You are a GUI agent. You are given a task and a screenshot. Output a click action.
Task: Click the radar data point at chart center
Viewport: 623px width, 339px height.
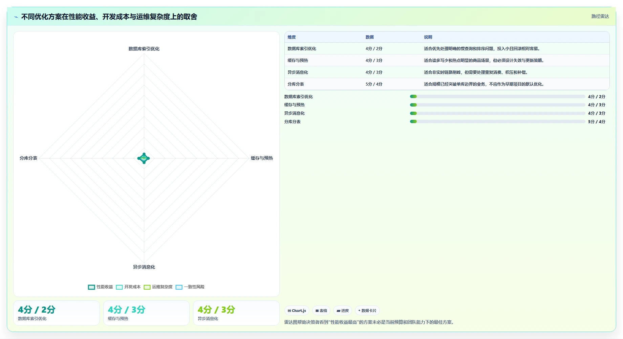tap(144, 158)
